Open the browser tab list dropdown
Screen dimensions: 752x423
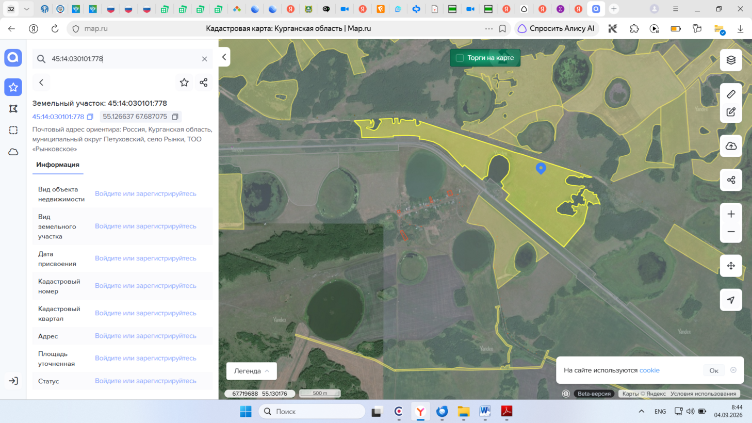pyautogui.click(x=26, y=9)
